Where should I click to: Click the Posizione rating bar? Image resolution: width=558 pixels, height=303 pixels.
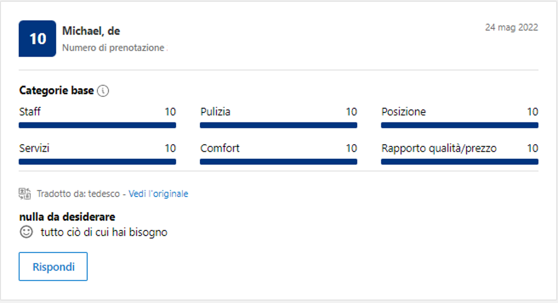click(x=460, y=125)
